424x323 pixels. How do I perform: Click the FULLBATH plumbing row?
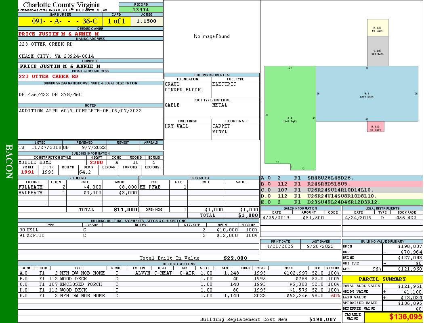[x=78, y=187]
